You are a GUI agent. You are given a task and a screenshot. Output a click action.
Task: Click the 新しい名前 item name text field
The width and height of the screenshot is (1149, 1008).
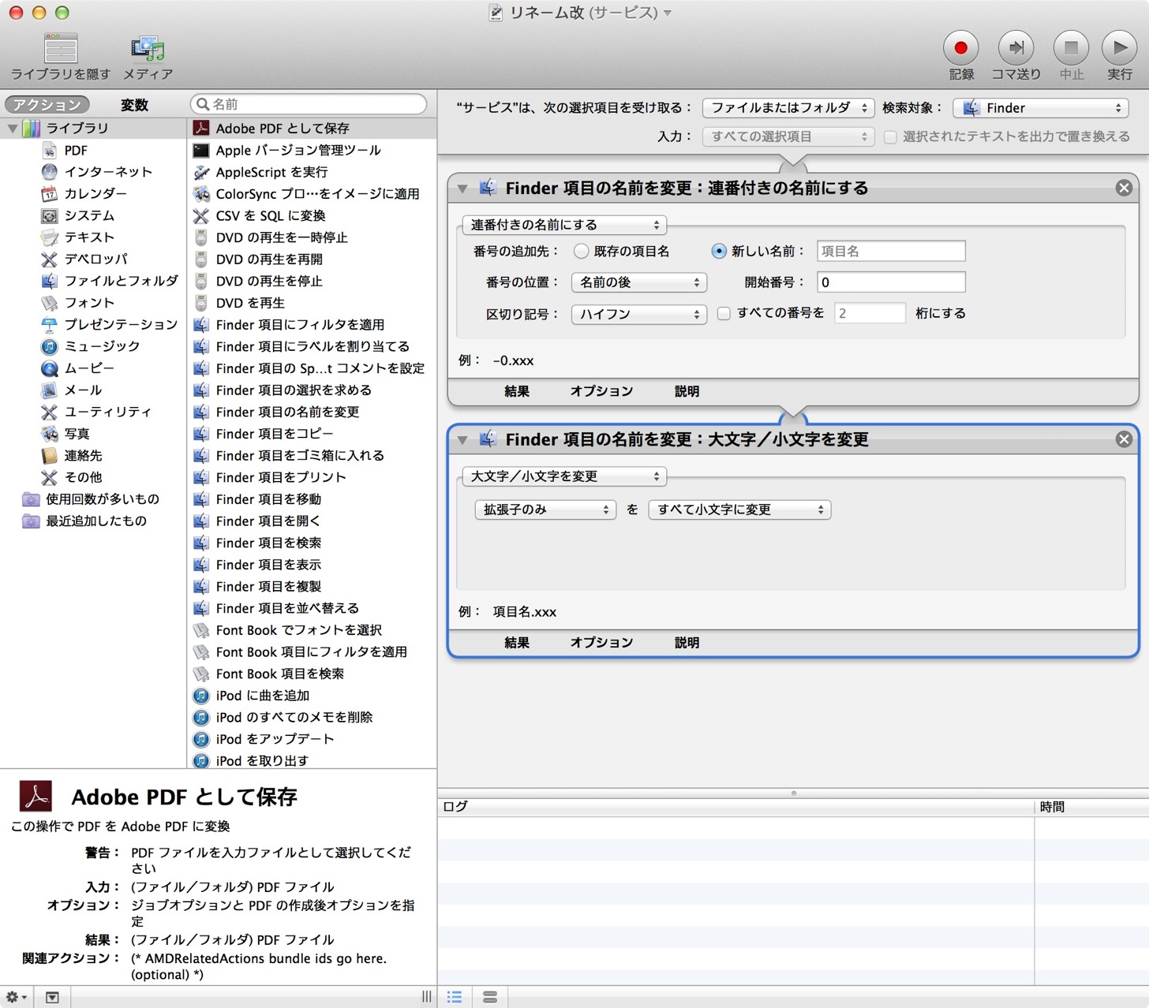[x=891, y=252]
